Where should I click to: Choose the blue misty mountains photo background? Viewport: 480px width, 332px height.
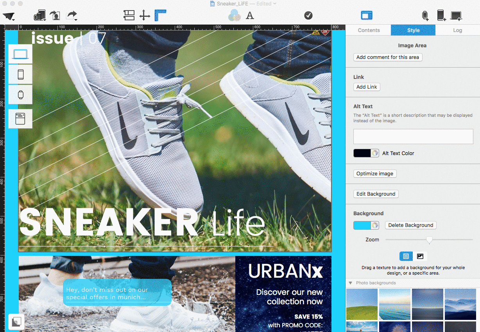pos(460,304)
